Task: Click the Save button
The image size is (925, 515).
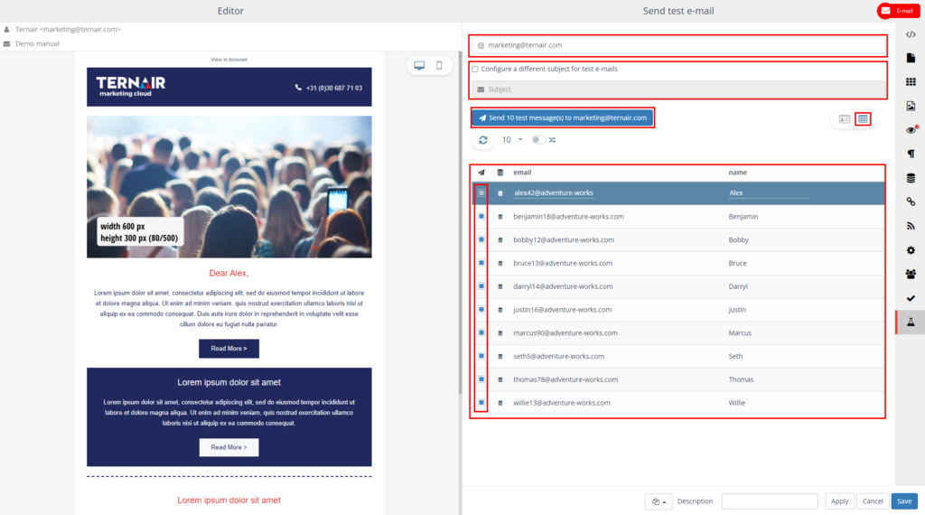Action: click(904, 501)
